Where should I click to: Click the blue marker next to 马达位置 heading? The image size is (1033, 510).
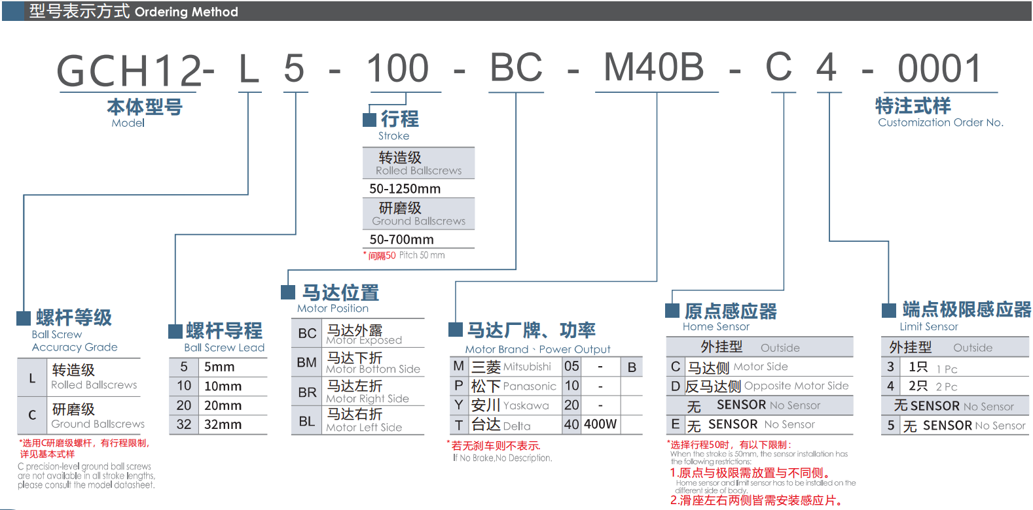[x=288, y=292]
